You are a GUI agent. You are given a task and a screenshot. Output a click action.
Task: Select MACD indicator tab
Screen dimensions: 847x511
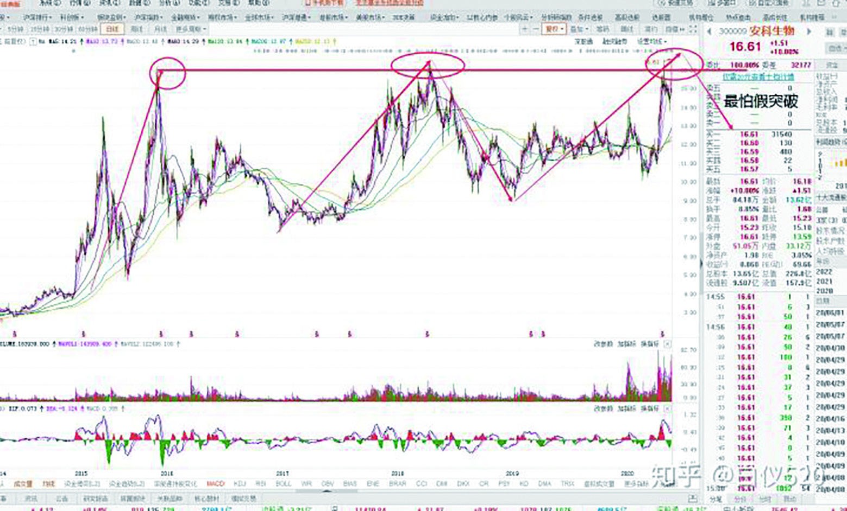215,483
